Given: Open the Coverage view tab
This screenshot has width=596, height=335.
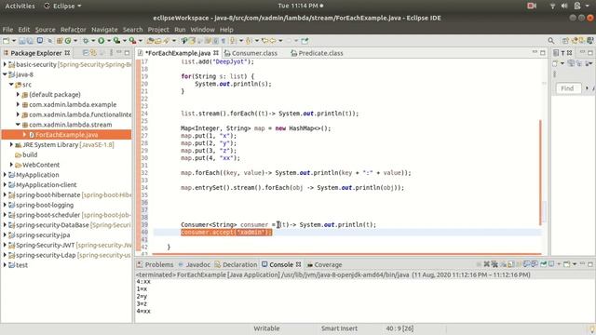Looking at the screenshot, I should [325, 264].
